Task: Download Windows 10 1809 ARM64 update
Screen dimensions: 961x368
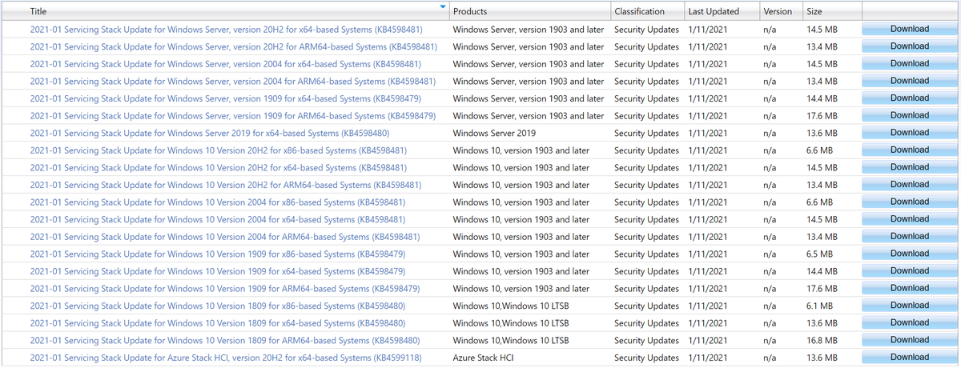Action: (x=910, y=340)
